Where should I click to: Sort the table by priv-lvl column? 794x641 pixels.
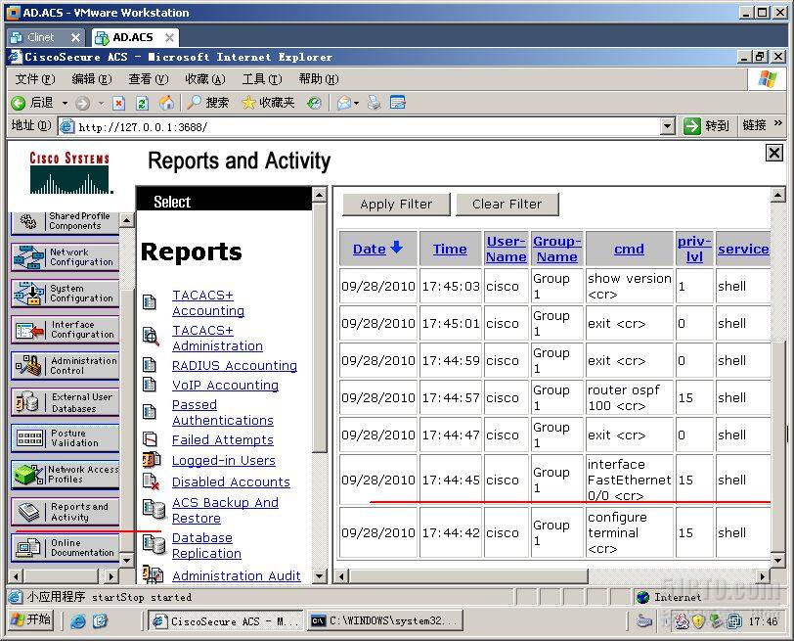pos(694,249)
